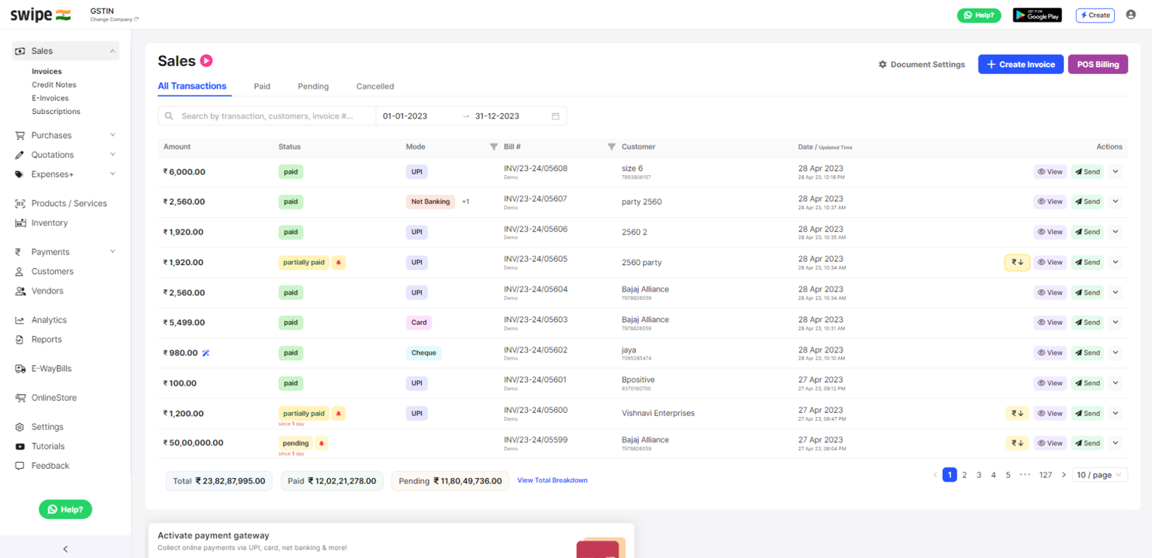This screenshot has height=558, width=1152.
Task: Open the View Total Breakdown link
Action: tap(552, 480)
